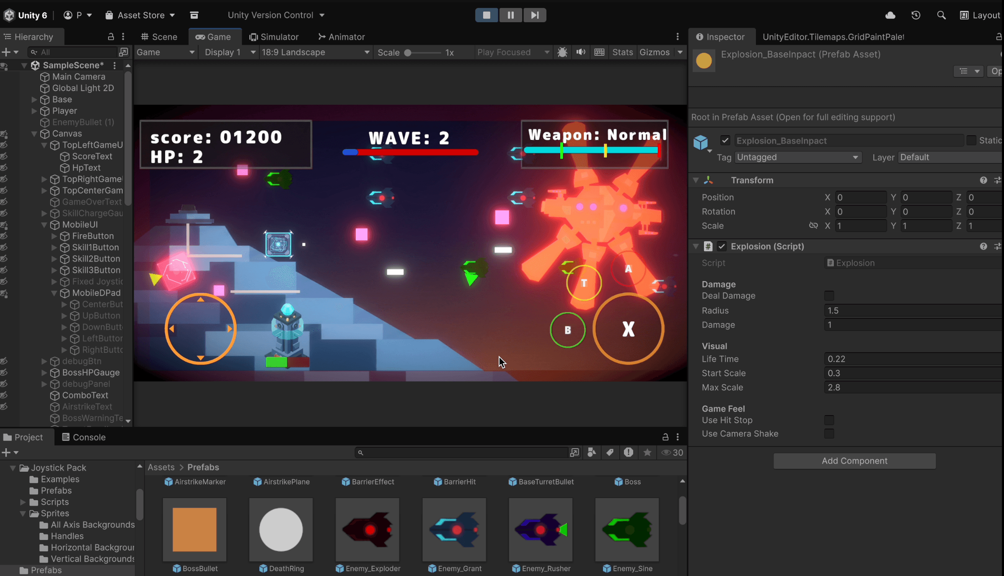Open the cloud services icon

click(890, 15)
